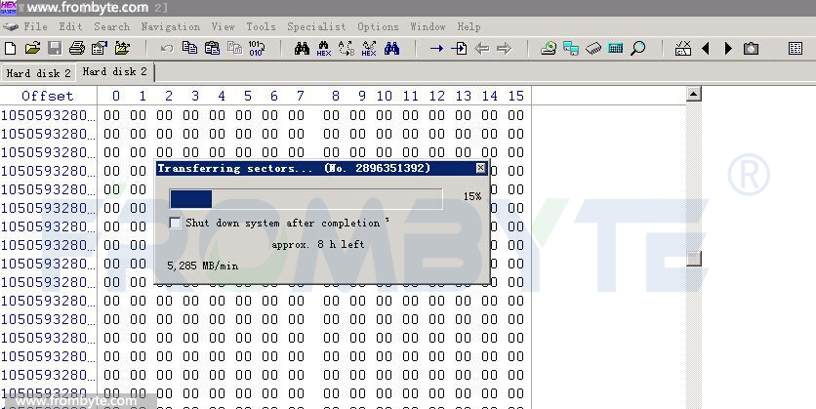Open the Calculator icon in toolbar
This screenshot has height=409, width=816.
(x=615, y=49)
